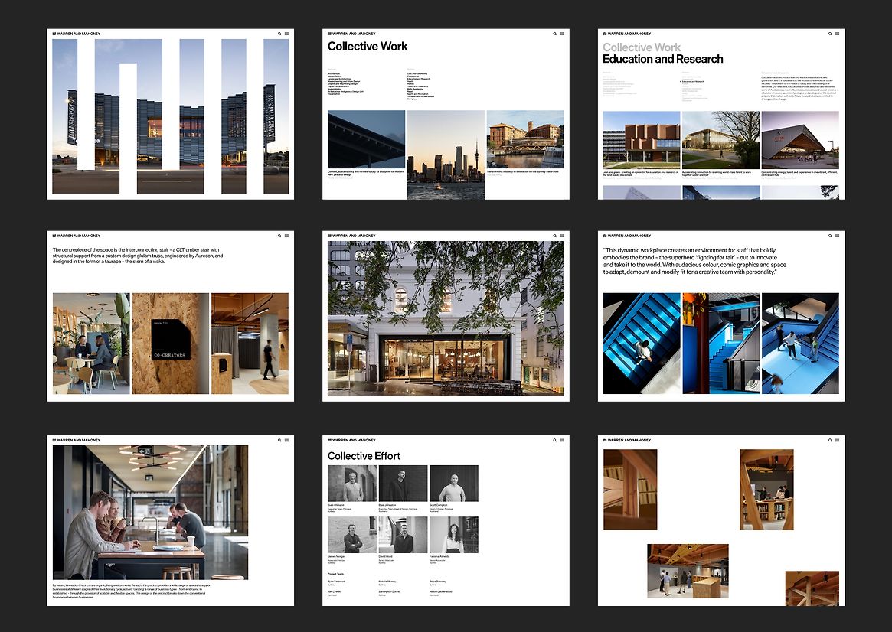The height and width of the screenshot is (632, 892).
Task: Open the CO-CREATORS signage photo
Action: point(171,343)
